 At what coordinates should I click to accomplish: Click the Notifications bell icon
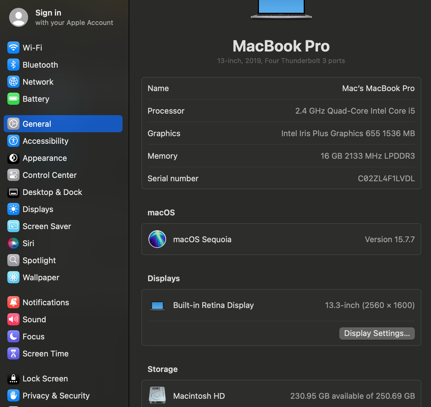(x=13, y=302)
